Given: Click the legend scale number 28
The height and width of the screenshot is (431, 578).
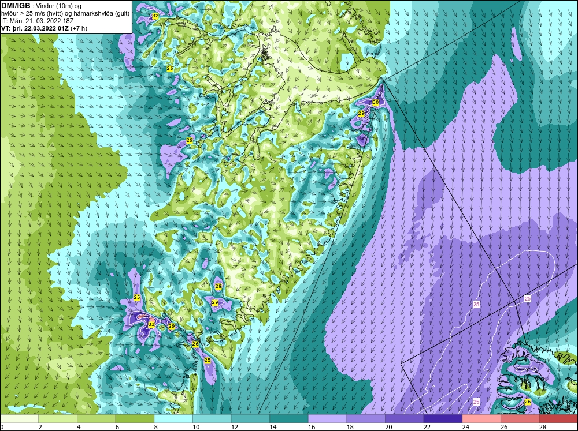Looking at the screenshot, I should click(543, 427).
